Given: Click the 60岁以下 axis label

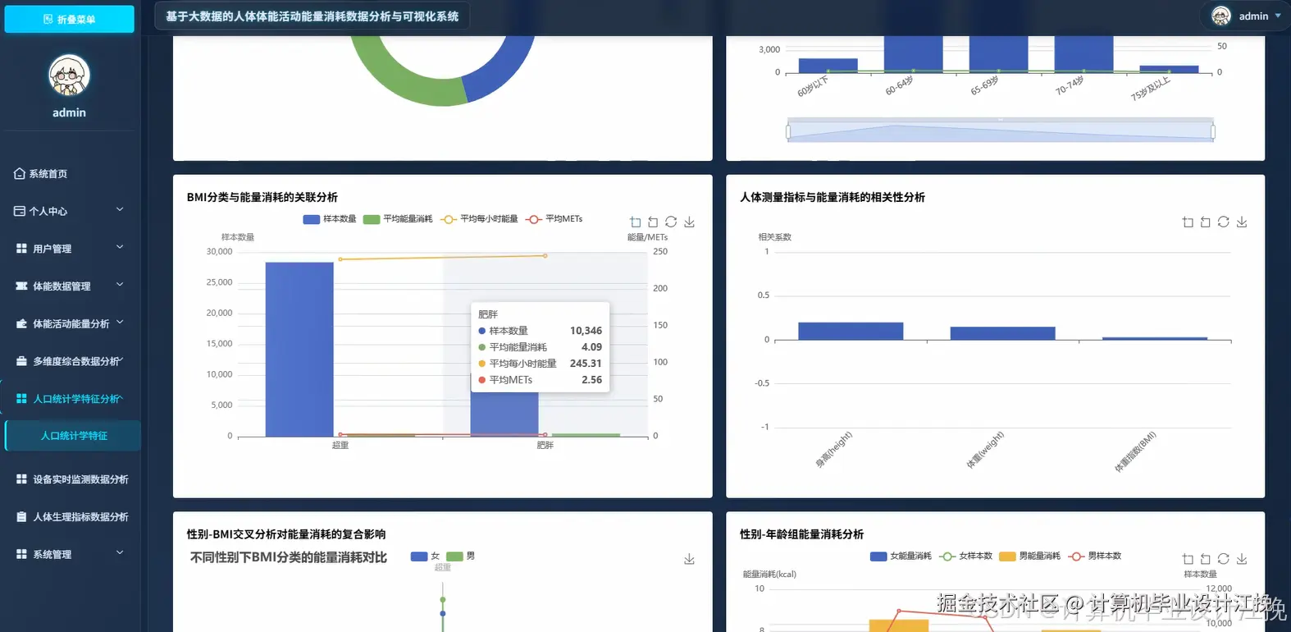Looking at the screenshot, I should (813, 87).
